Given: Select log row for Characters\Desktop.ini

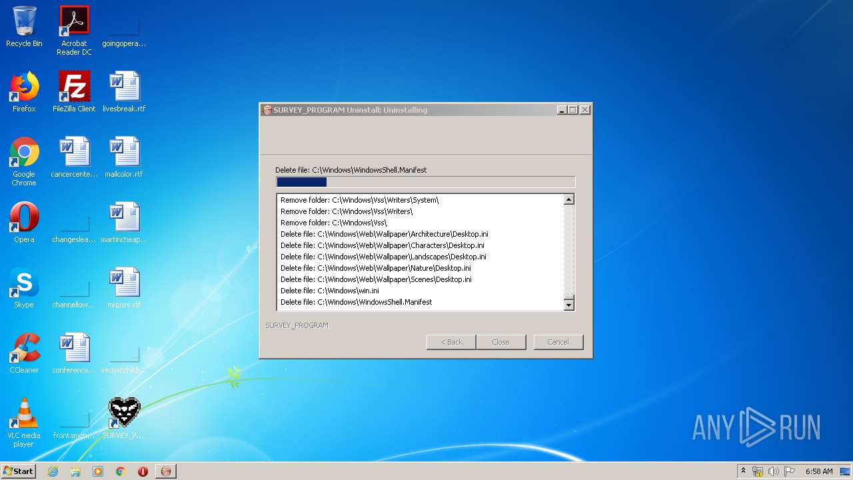Looking at the screenshot, I should pyautogui.click(x=421, y=245).
